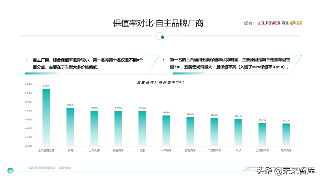
Task: Click the tallest teal gradient bar for 上汽通用五菱
Action: 46,117
